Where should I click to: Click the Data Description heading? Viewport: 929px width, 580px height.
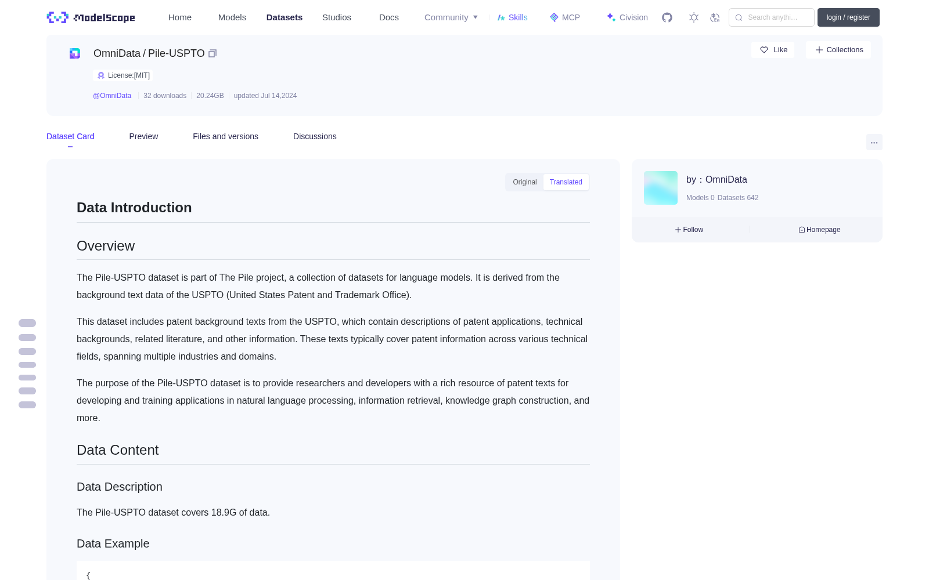coord(120,487)
